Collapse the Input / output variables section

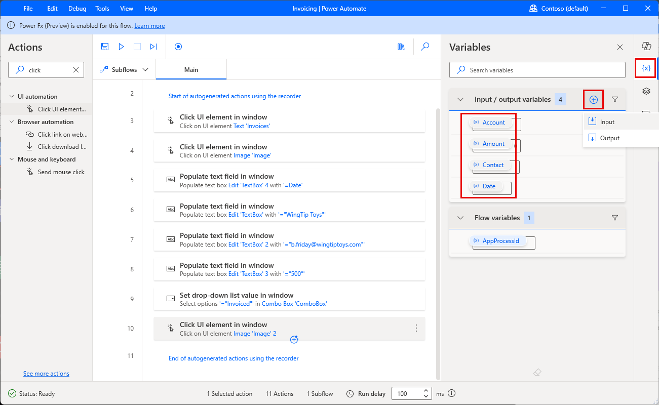460,99
